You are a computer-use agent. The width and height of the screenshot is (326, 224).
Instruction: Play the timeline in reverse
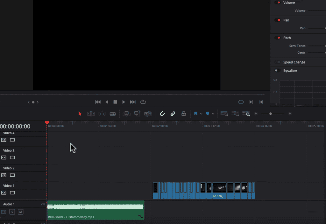[107, 102]
